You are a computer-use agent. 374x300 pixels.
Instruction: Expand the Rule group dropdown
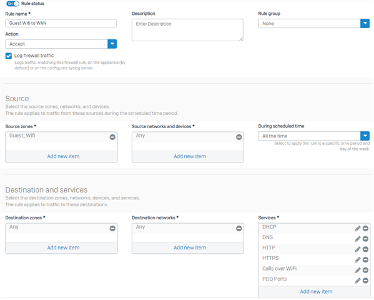[314, 23]
